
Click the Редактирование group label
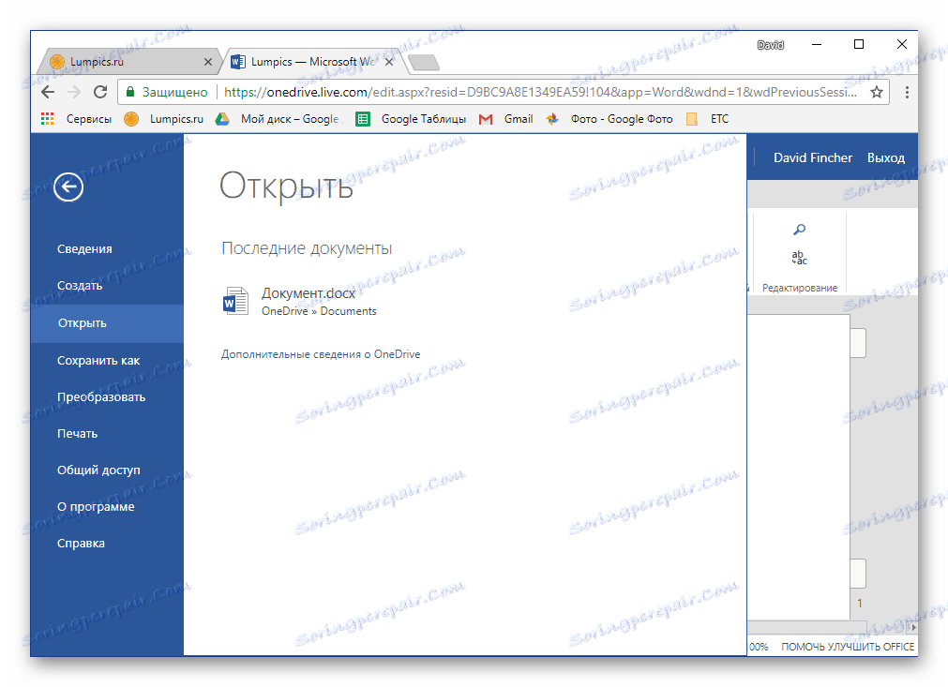click(799, 288)
